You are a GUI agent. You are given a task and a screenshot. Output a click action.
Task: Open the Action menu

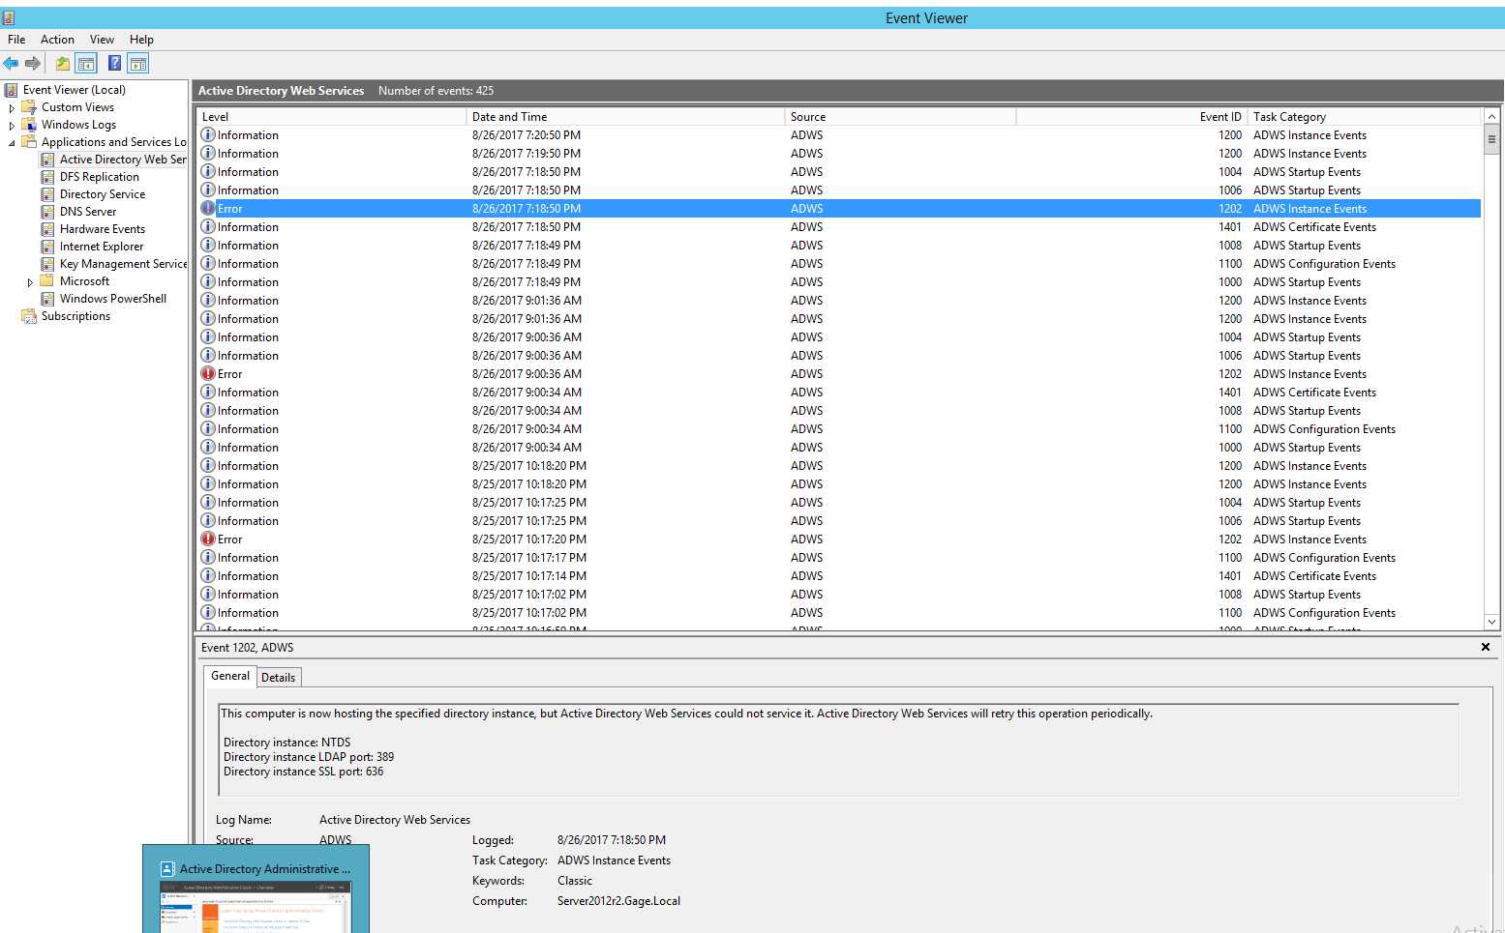click(57, 40)
